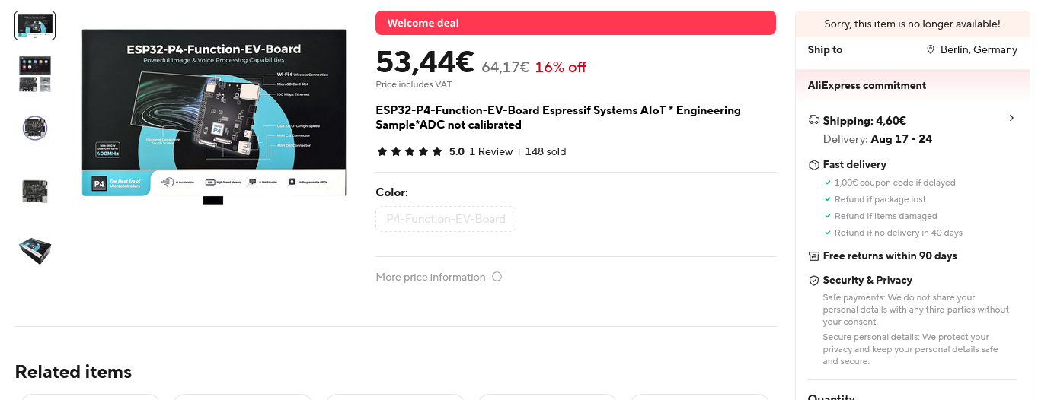Click the green check next to Refund if package lost
This screenshot has height=400, width=1054.
coord(828,199)
